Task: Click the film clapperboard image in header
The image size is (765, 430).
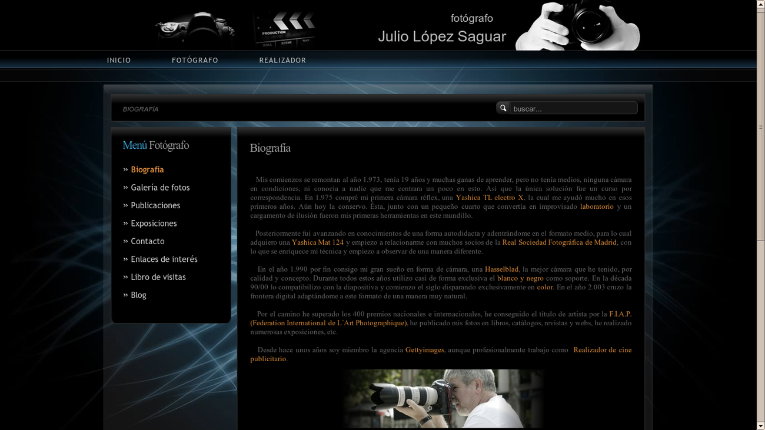Action: (284, 29)
